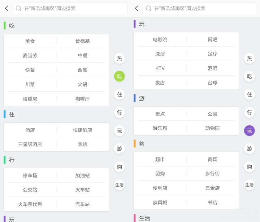Select the purple highlighted 玩 circle
Screen dimensions: 260x222
pyautogui.click(x=249, y=131)
